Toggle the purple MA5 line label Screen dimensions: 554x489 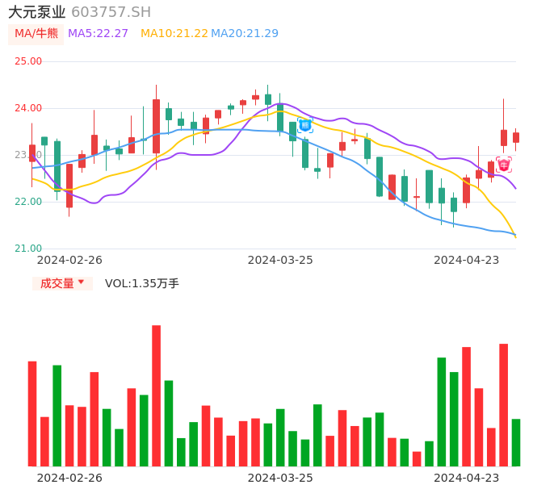[99, 33]
